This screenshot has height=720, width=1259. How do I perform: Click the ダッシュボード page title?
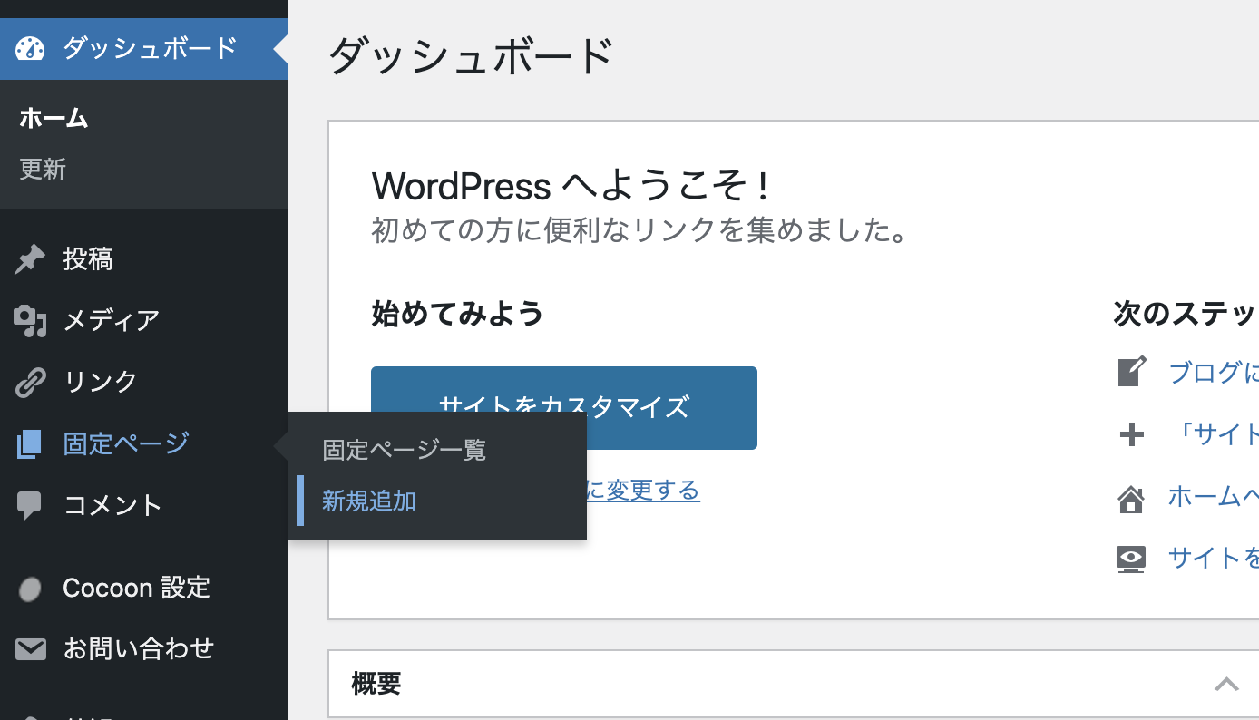(471, 56)
